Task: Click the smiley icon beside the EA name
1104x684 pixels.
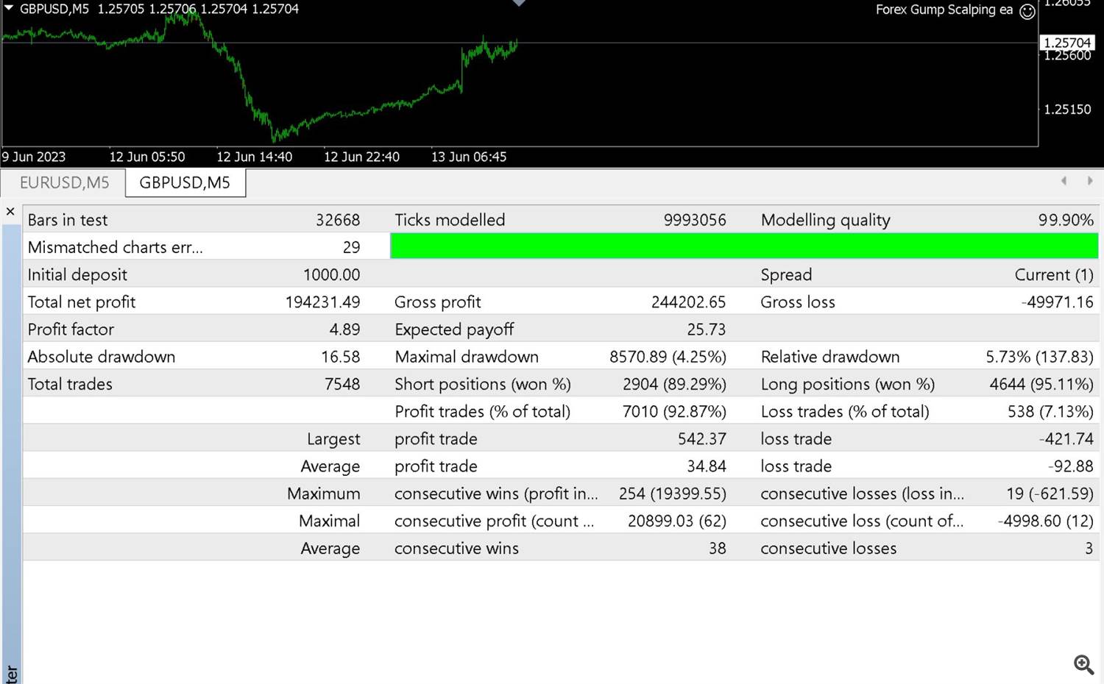Action: [x=1027, y=11]
